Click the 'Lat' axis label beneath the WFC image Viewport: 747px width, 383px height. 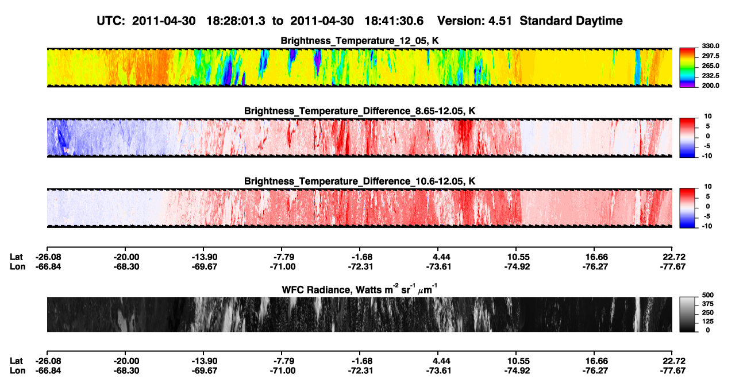point(16,361)
